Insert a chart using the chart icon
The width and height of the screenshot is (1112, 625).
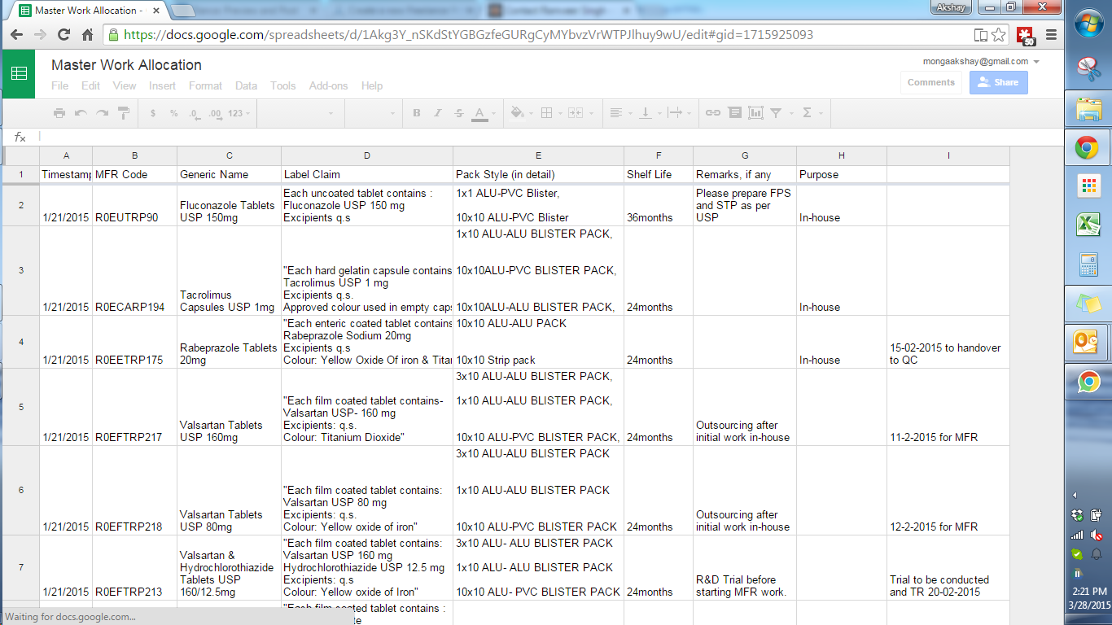click(755, 113)
